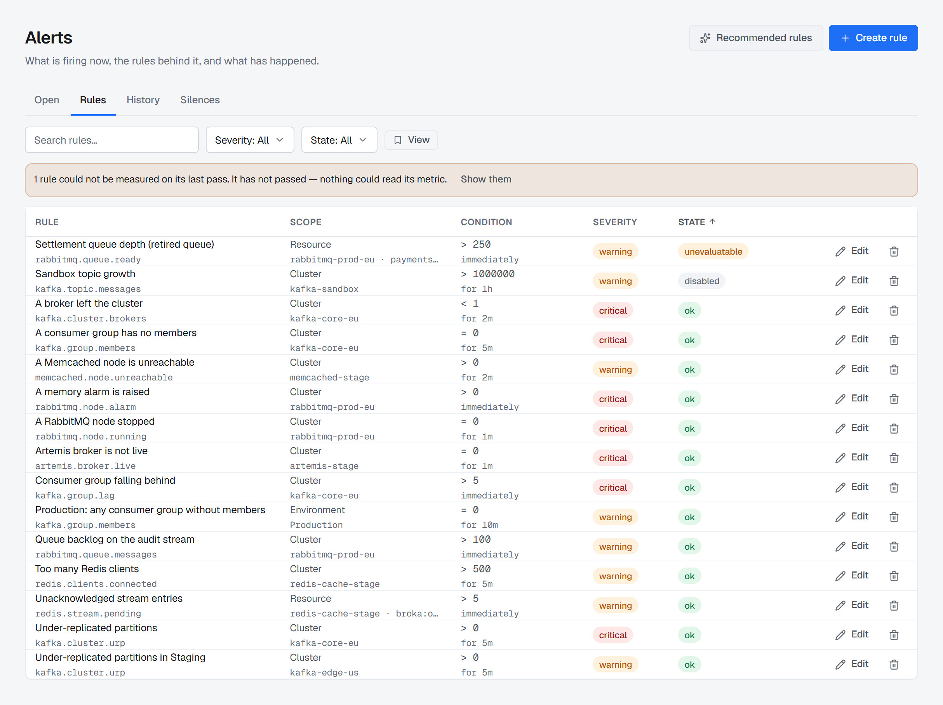The height and width of the screenshot is (705, 943).
Task: Remove the Memcached node is unreachable rule
Action: point(894,370)
